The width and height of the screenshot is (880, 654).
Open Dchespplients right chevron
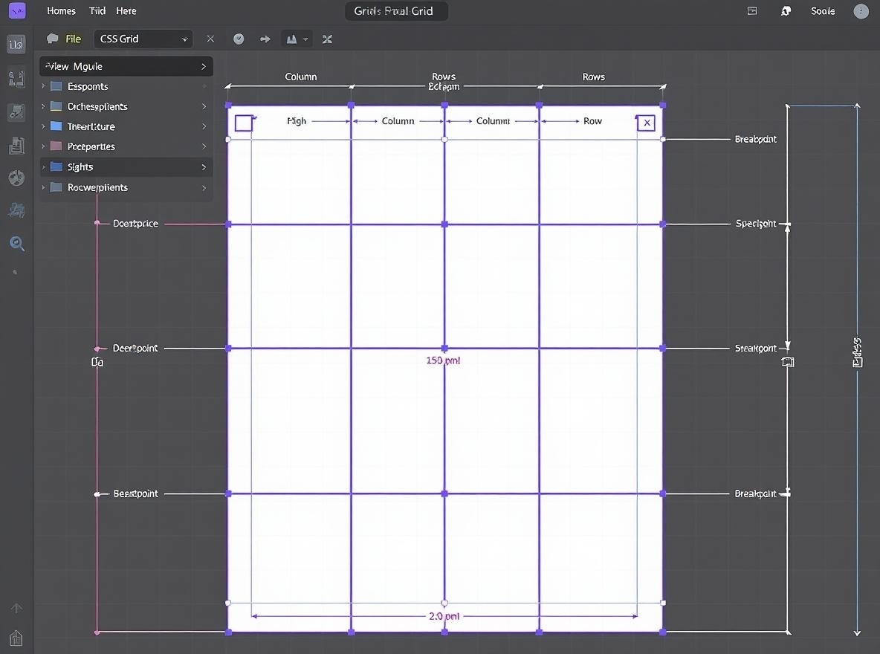tap(204, 106)
